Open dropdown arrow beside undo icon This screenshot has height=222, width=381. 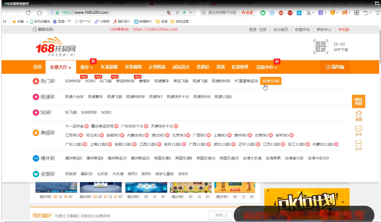coord(371,13)
